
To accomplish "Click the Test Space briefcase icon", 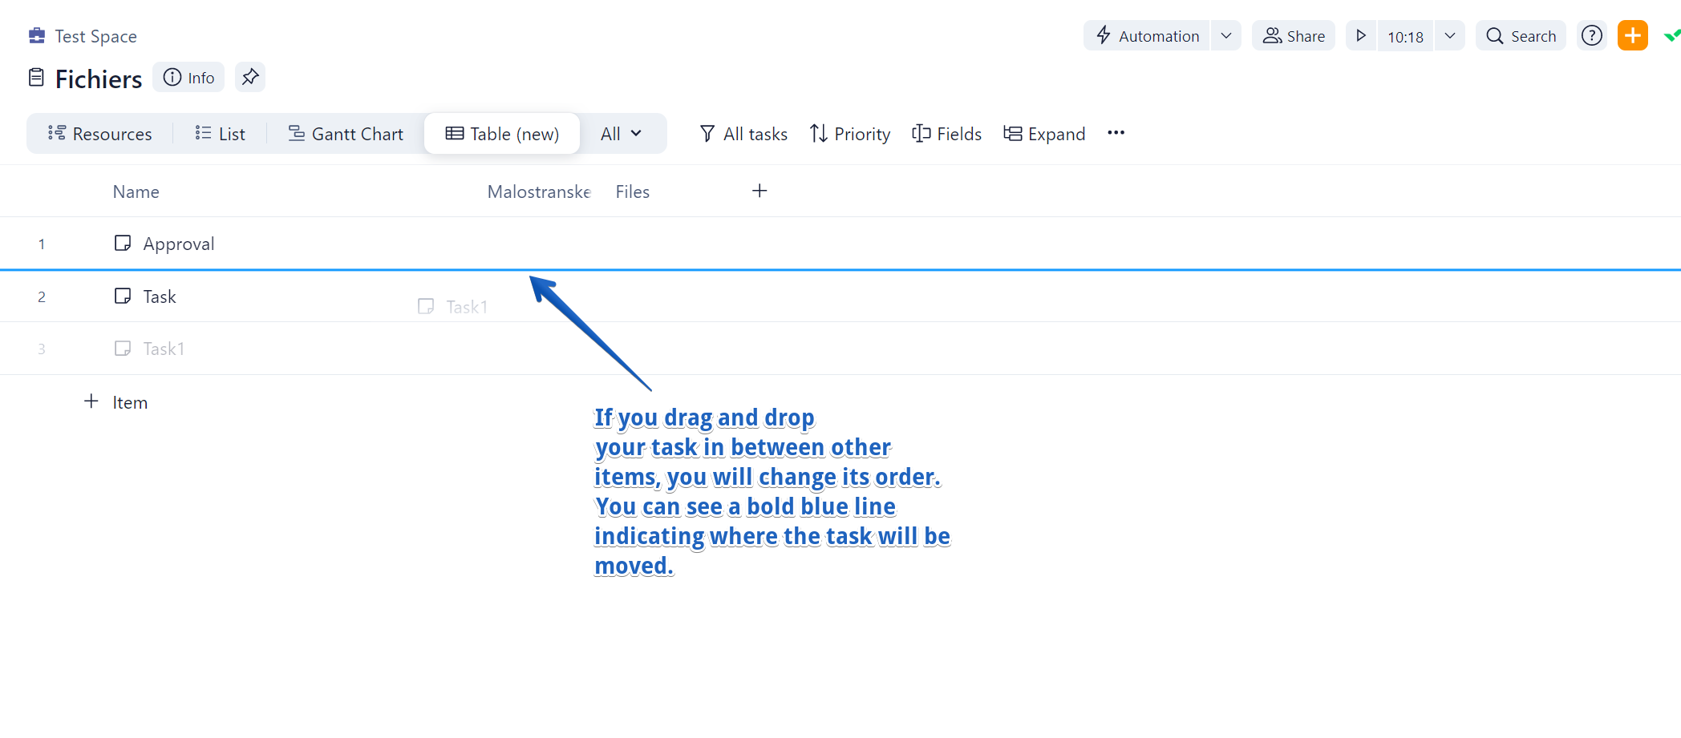I will coord(37,36).
